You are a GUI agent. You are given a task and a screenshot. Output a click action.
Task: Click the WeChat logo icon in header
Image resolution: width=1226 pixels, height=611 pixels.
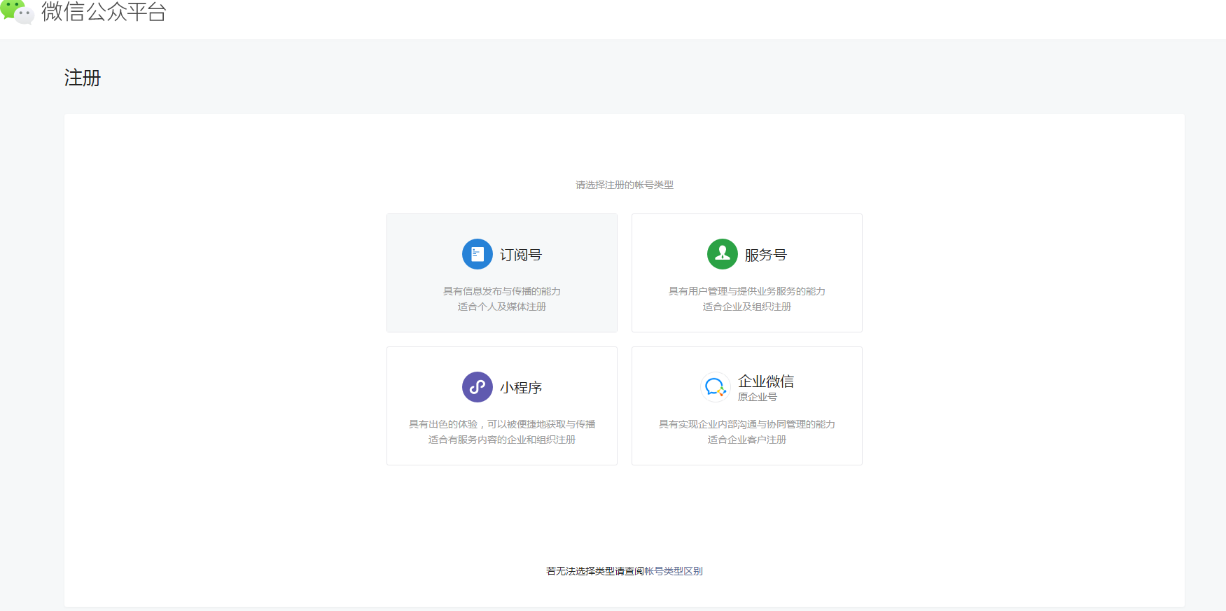coord(17,11)
